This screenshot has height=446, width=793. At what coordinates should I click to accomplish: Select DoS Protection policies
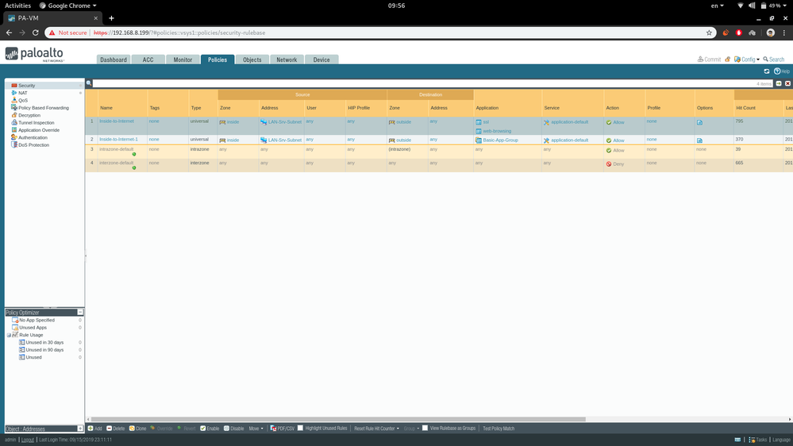click(33, 145)
